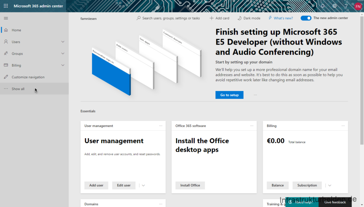Viewport: 364px width, 207px height.
Task: Click the Home icon in sidebar
Action: pyautogui.click(x=6, y=30)
